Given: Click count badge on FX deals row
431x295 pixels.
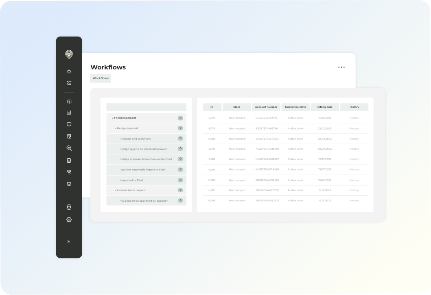Looking at the screenshot, I should (180, 200).
